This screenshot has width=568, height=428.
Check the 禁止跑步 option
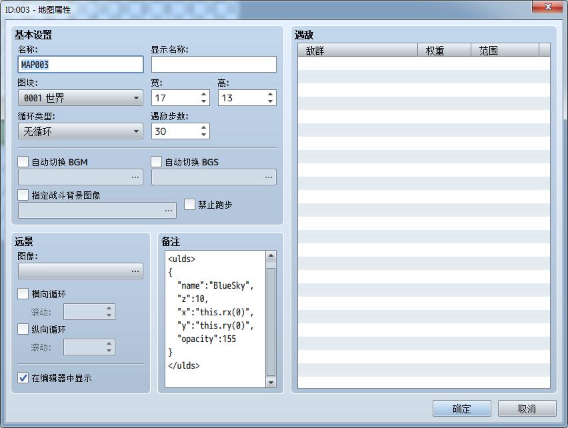[x=189, y=204]
